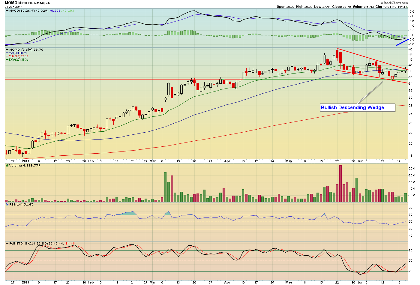420x285 pixels.
Task: Click the '80' label on stochastic axis
Action: coord(411,250)
